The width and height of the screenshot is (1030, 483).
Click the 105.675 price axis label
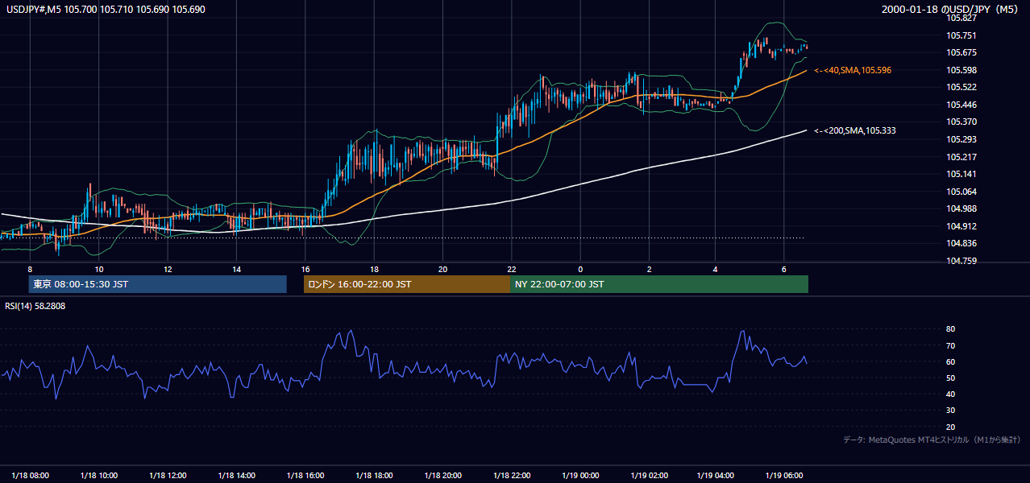(961, 53)
